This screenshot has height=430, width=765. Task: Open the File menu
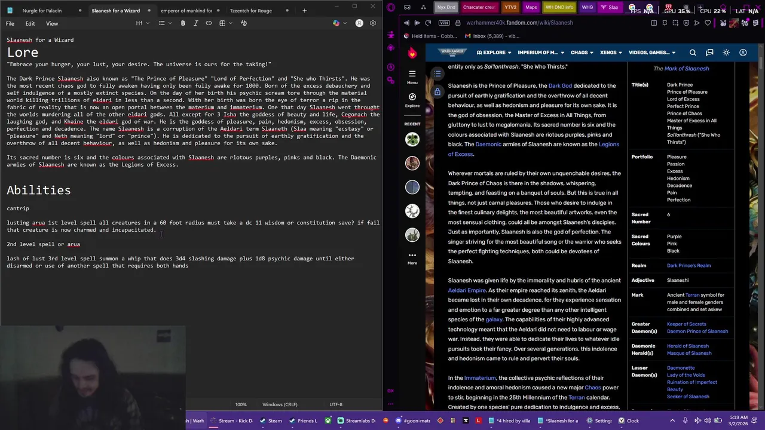10,23
